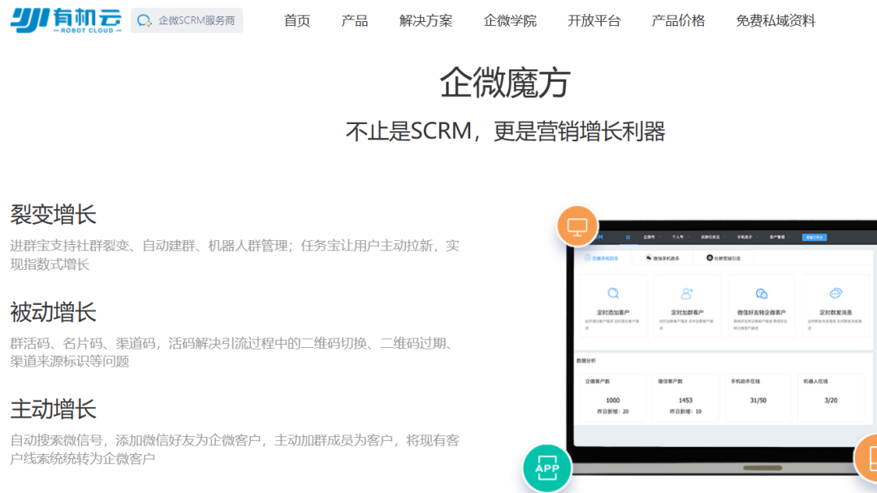Switch to the 企微手机助手 tab

pyautogui.click(x=601, y=259)
